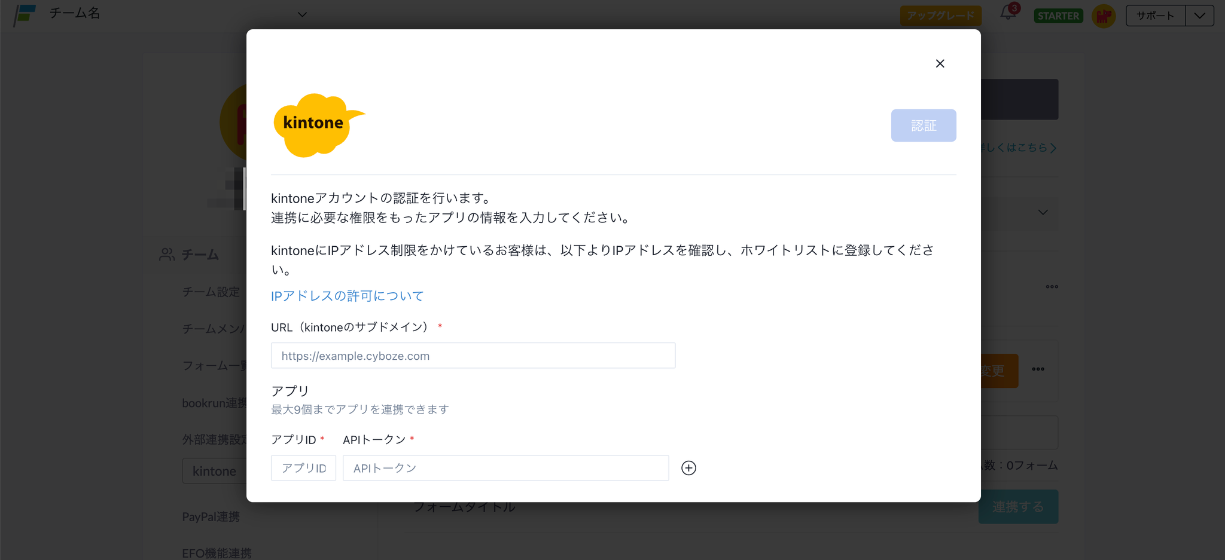Focus the APIトークン input field
This screenshot has height=560, width=1225.
tap(505, 468)
